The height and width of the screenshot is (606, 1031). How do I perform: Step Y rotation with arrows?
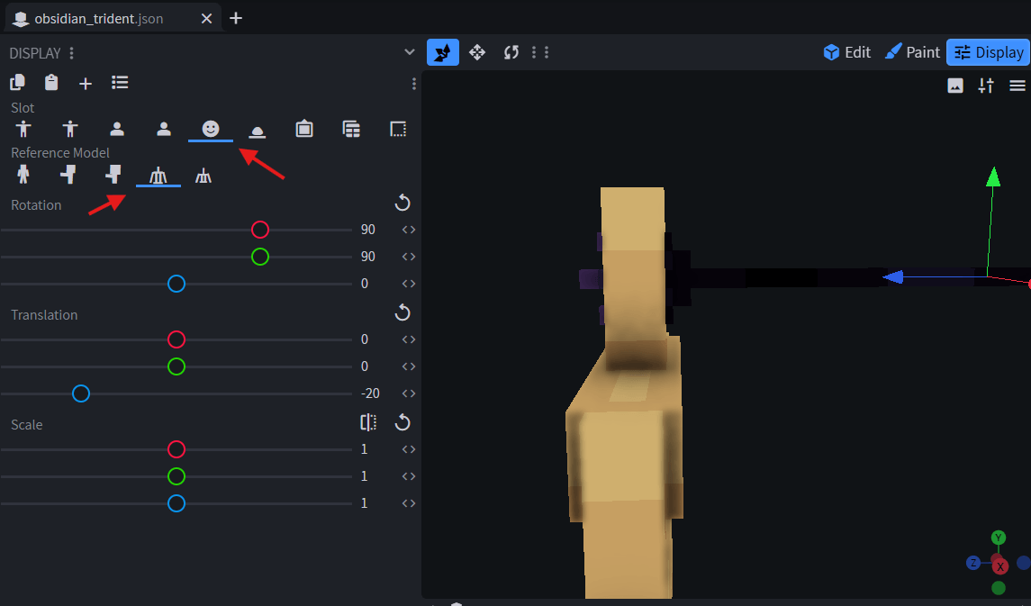coord(409,257)
